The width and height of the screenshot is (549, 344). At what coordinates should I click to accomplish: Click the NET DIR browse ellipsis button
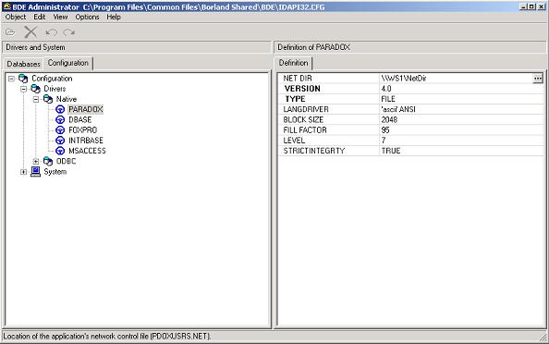(x=538, y=79)
